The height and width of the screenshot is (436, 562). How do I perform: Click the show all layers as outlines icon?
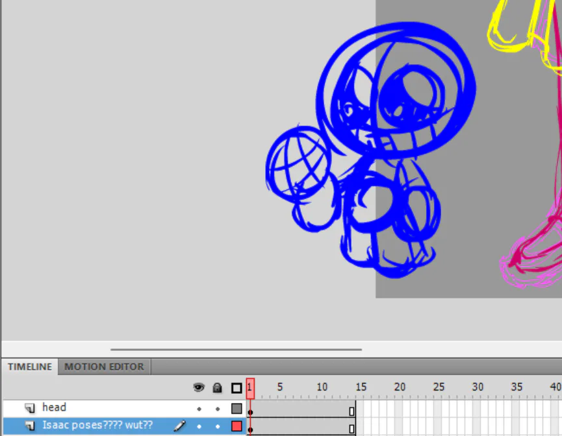click(236, 388)
